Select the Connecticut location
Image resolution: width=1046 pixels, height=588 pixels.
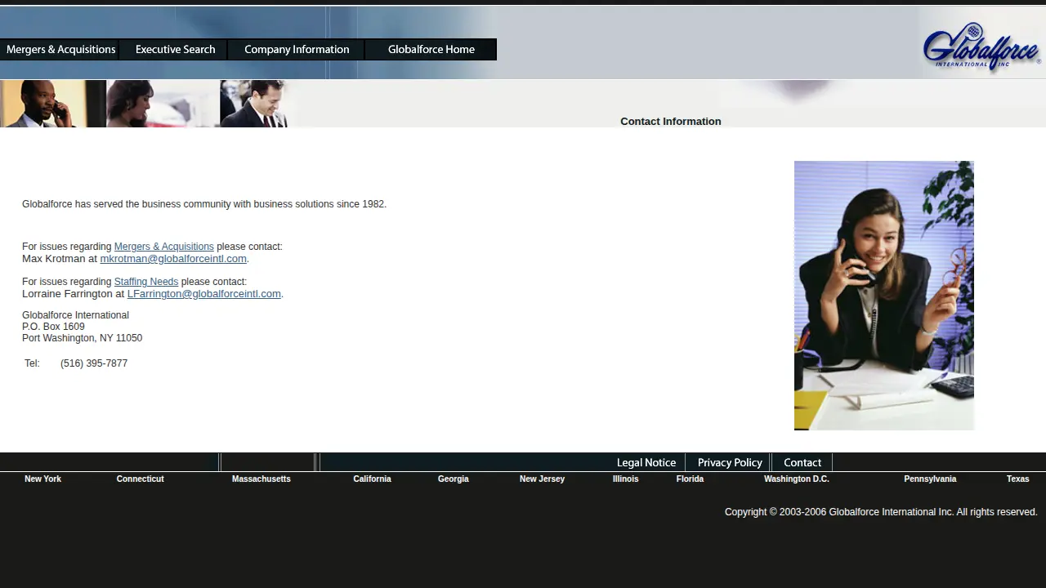click(x=140, y=479)
